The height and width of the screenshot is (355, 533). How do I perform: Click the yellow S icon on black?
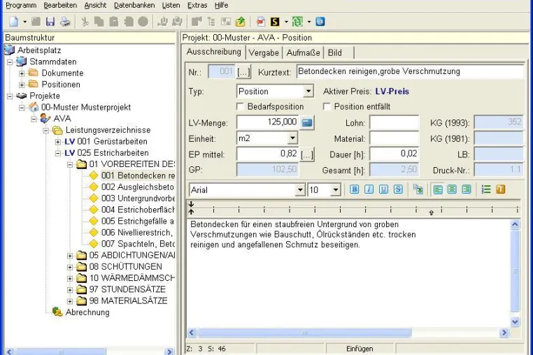tap(275, 22)
